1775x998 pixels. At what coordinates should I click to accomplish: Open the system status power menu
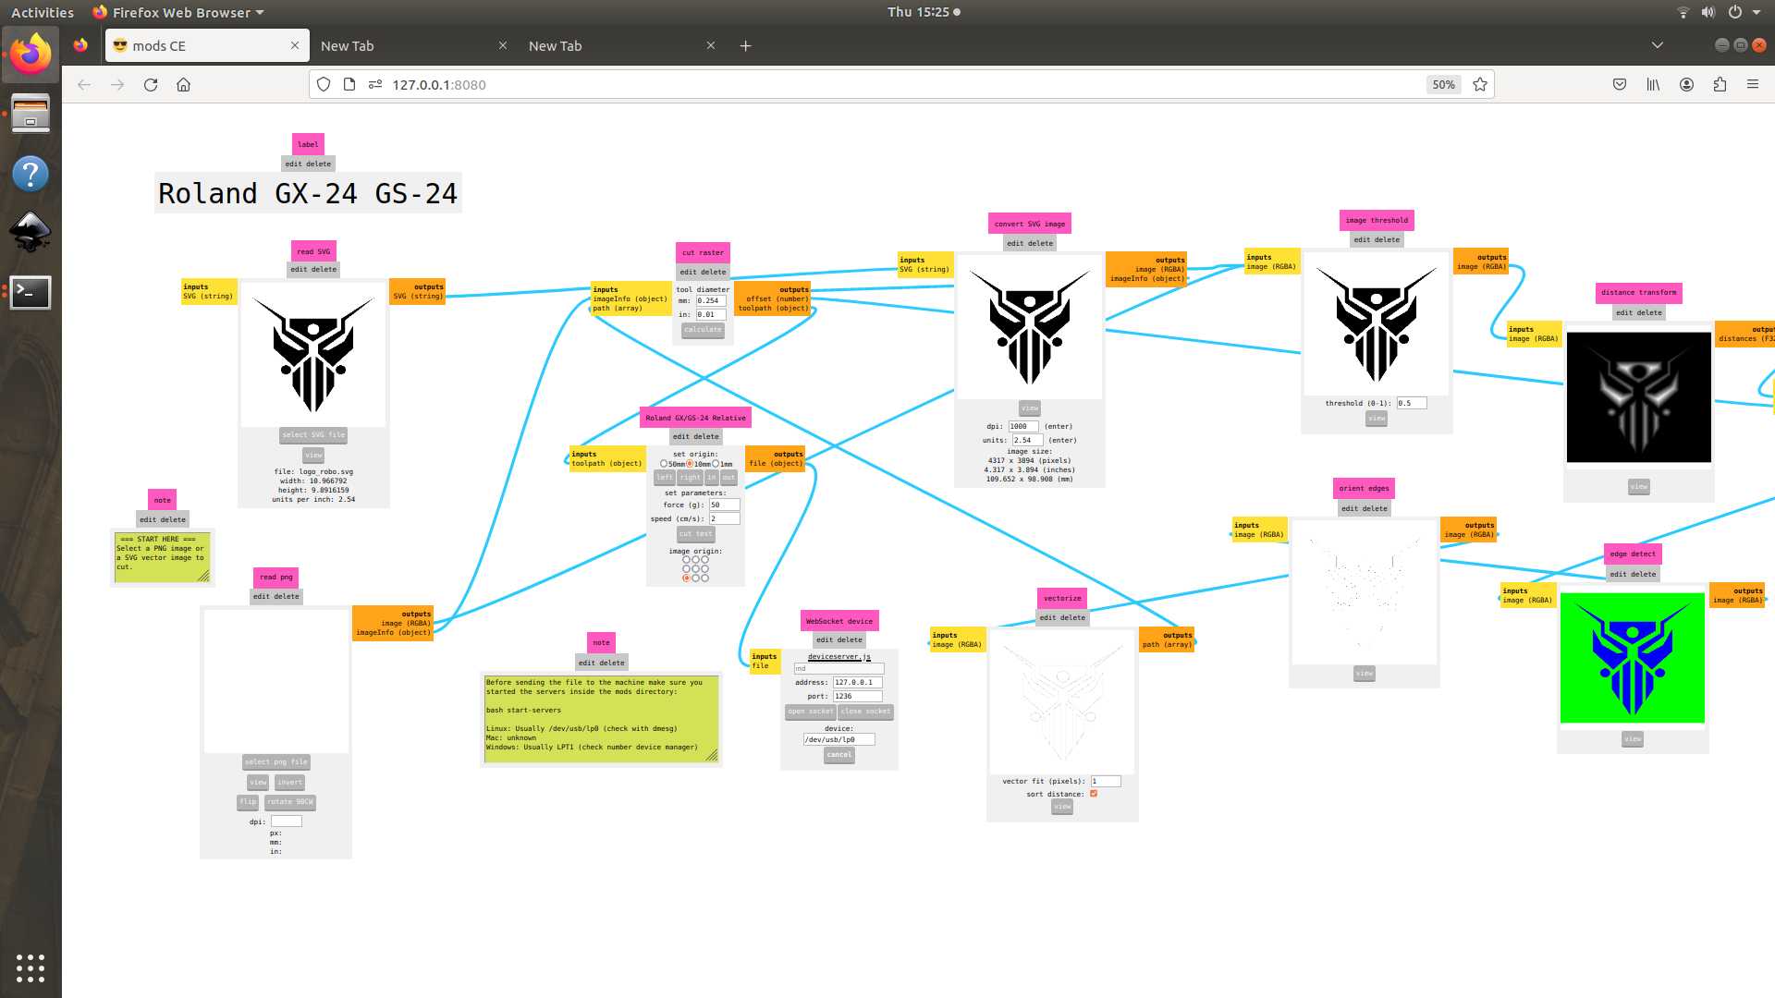(x=1734, y=12)
